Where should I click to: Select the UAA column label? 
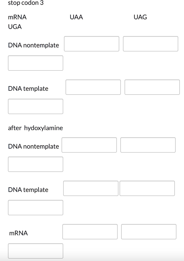[76, 17]
